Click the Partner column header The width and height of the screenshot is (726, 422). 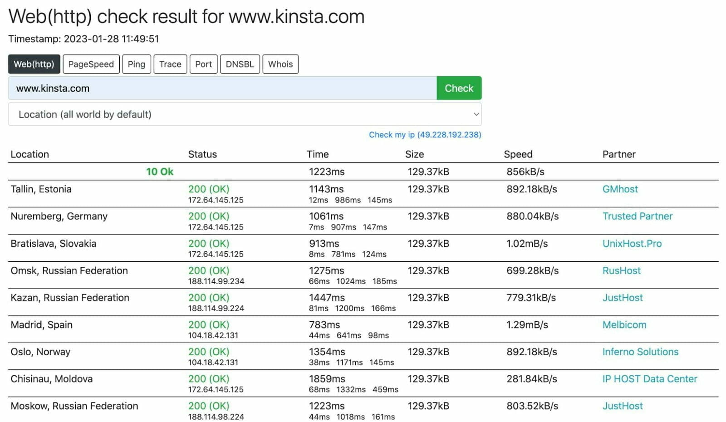(619, 154)
